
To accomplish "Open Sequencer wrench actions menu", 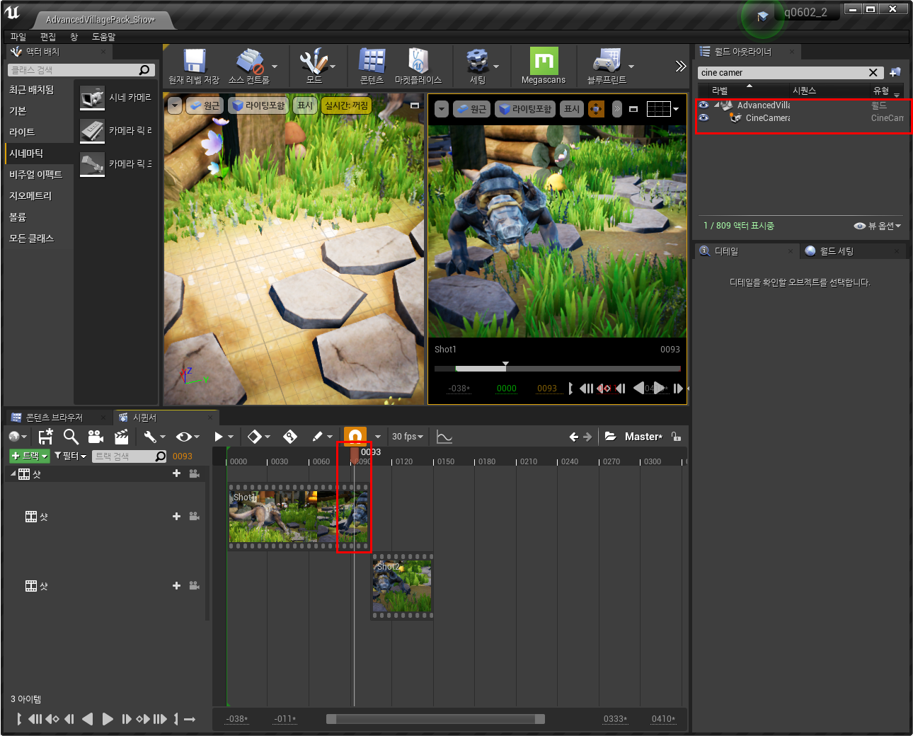I will point(154,437).
